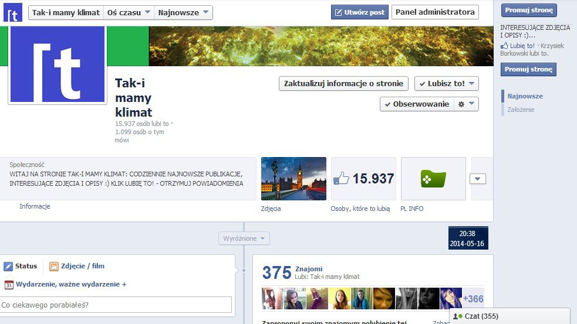Open the Informacje link
Screen dimensions: 577x324
point(35,206)
